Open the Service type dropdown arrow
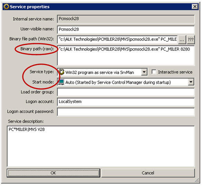The width and height of the screenshot is (203, 186). (x=144, y=72)
